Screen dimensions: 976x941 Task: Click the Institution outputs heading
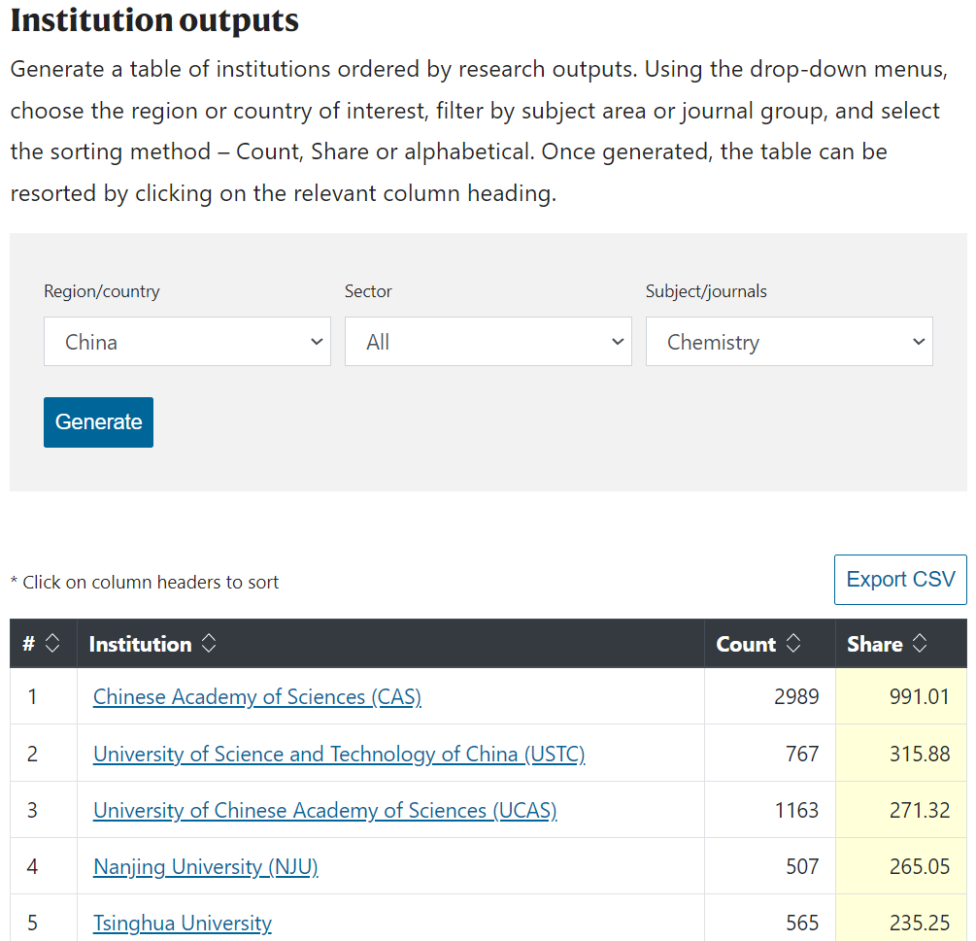pyautogui.click(x=154, y=20)
